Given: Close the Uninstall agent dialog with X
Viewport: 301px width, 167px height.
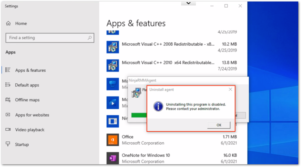Looking at the screenshot, I should click(x=230, y=89).
